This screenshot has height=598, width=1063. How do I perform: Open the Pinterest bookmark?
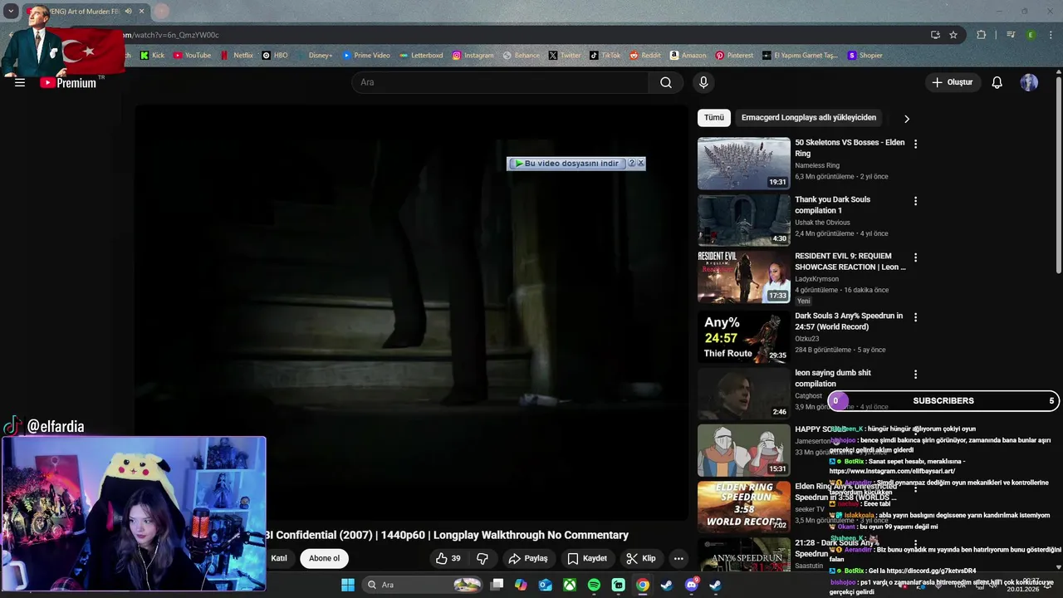tap(734, 56)
